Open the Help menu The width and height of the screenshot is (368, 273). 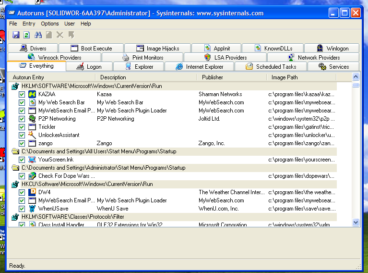(x=86, y=24)
